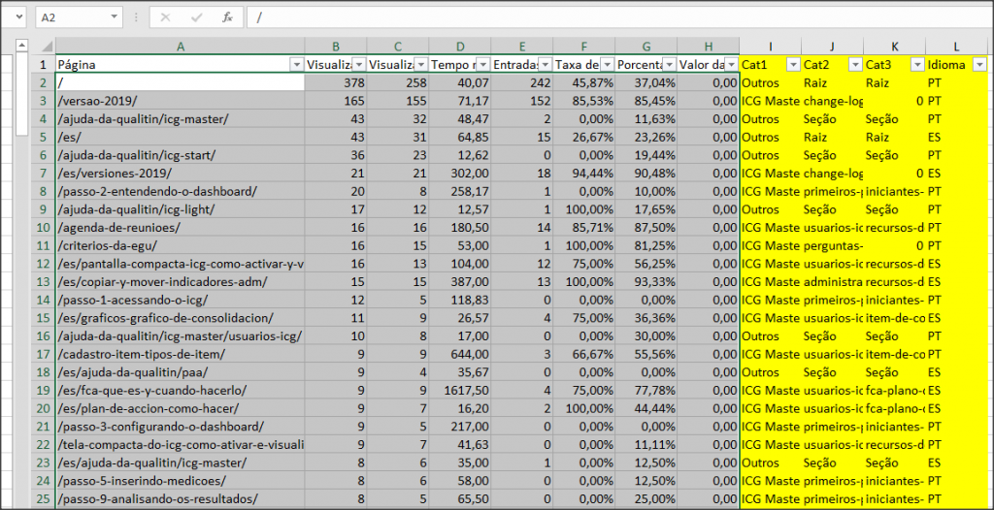Viewport: 994px width, 510px height.
Task: Click the Name Box showing A2
Action: point(72,17)
